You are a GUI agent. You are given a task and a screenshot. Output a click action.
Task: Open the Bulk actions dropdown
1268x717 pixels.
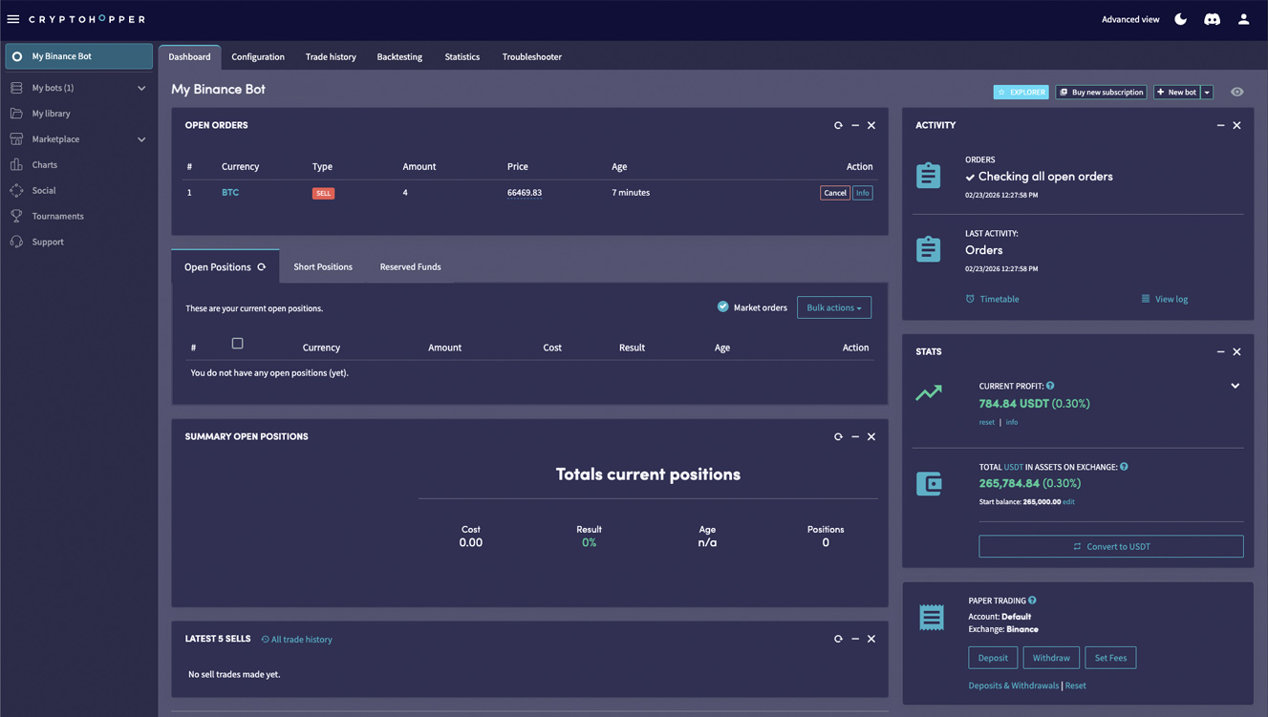[833, 307]
